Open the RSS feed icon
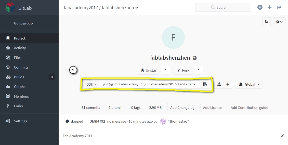The width and height of the screenshot is (288, 145). [x=266, y=22]
